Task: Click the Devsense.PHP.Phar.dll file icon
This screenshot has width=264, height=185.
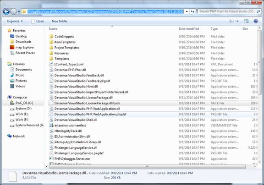Action: [x=51, y=70]
